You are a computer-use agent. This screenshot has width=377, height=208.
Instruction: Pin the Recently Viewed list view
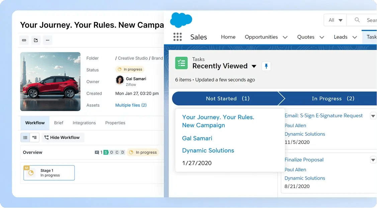click(x=266, y=66)
